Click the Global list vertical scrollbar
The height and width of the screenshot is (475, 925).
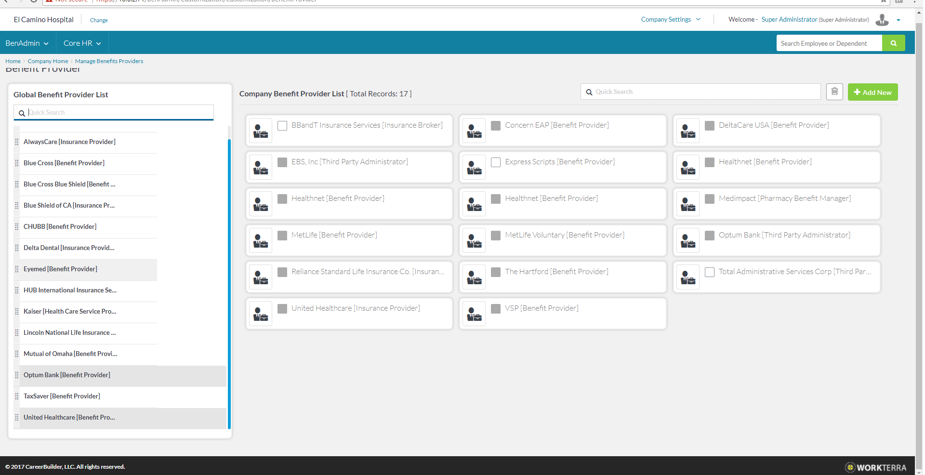(x=229, y=283)
